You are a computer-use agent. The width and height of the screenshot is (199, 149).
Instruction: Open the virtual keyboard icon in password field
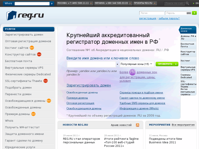tap(189, 13)
